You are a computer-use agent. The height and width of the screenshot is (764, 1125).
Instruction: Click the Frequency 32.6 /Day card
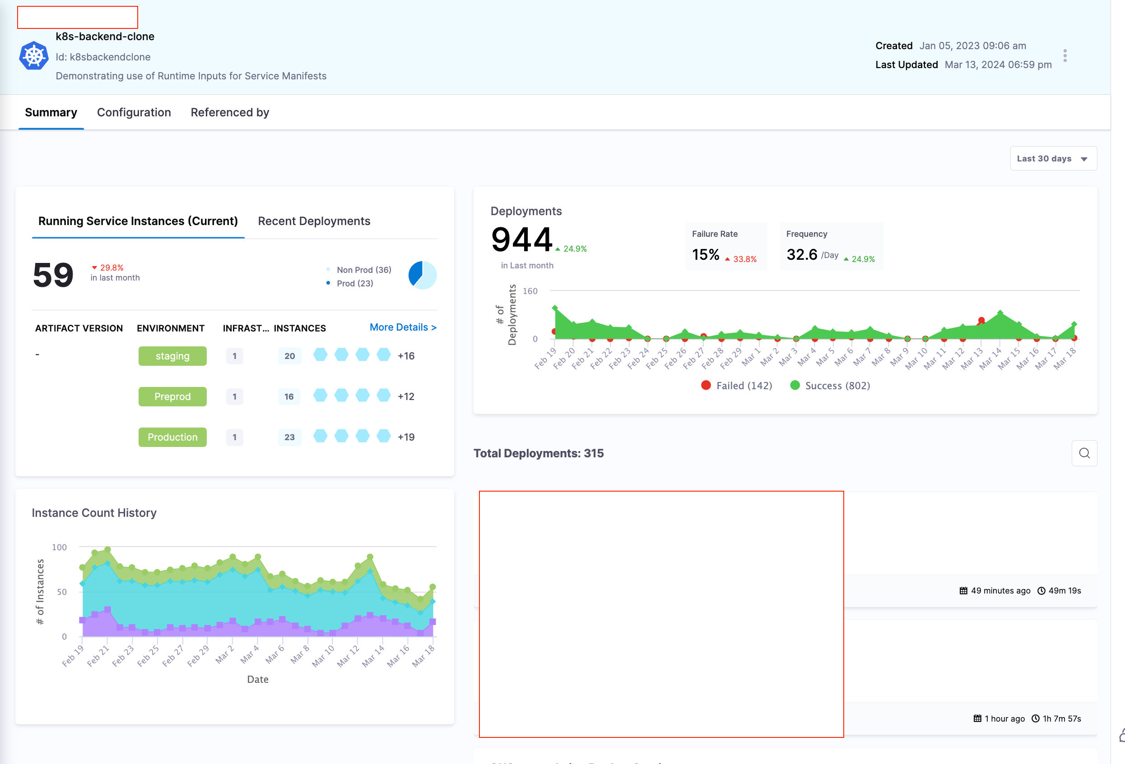(x=831, y=247)
